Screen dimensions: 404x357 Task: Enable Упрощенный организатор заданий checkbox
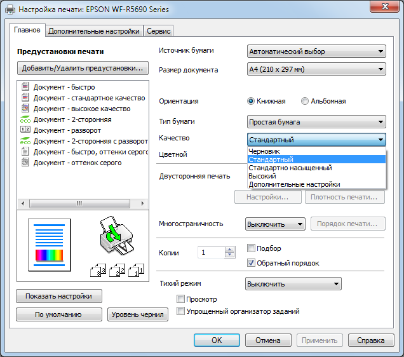pos(180,311)
